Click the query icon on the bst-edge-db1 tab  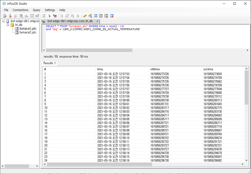click(x=44, y=22)
